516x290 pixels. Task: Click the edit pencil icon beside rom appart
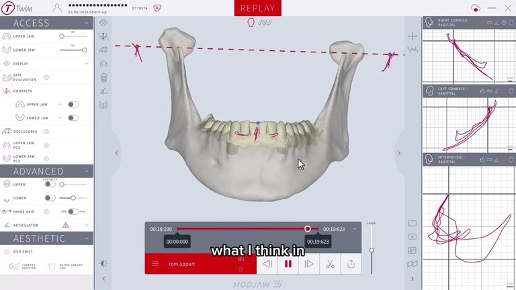(241, 258)
